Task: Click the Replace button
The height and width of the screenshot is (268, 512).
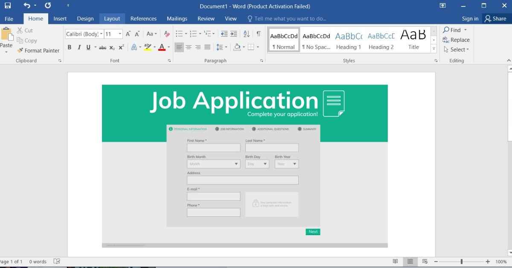Action: pos(456,40)
